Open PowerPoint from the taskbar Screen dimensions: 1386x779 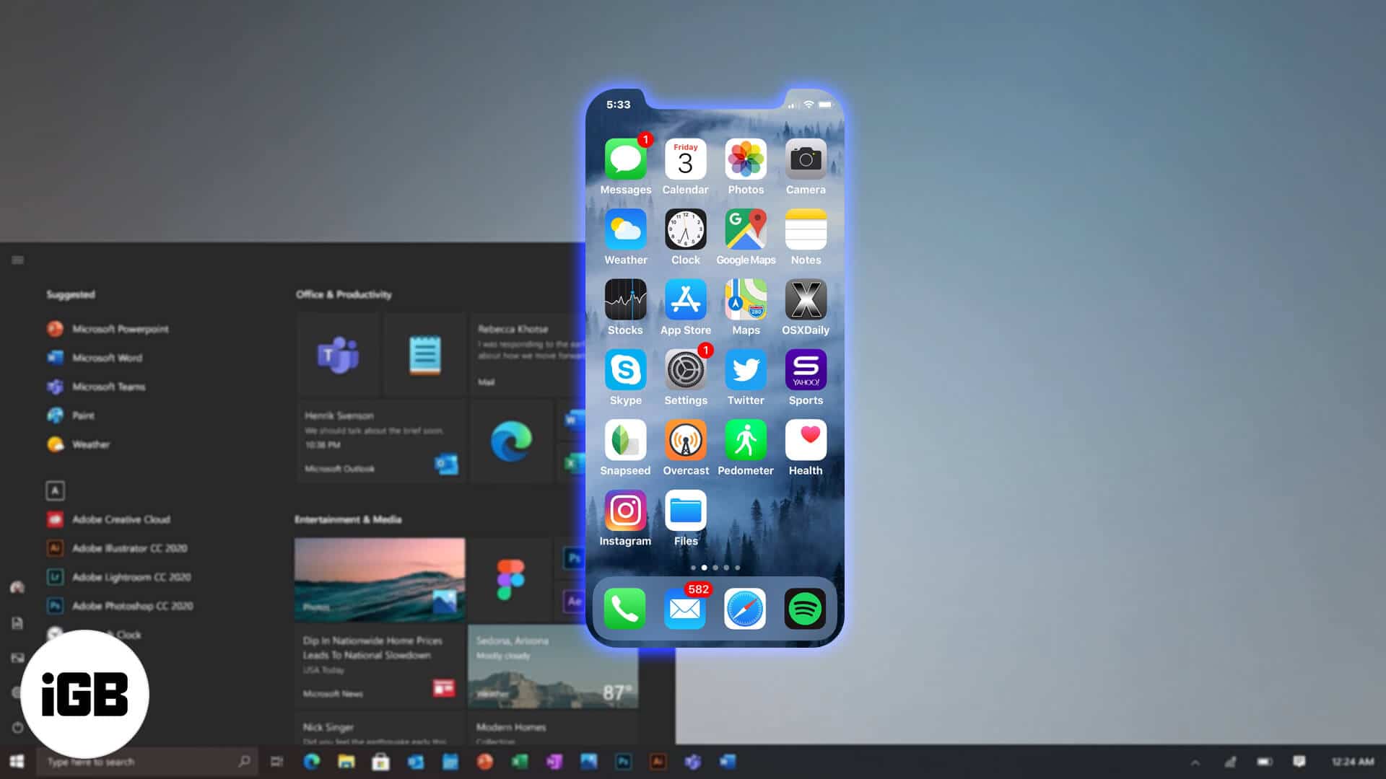485,762
